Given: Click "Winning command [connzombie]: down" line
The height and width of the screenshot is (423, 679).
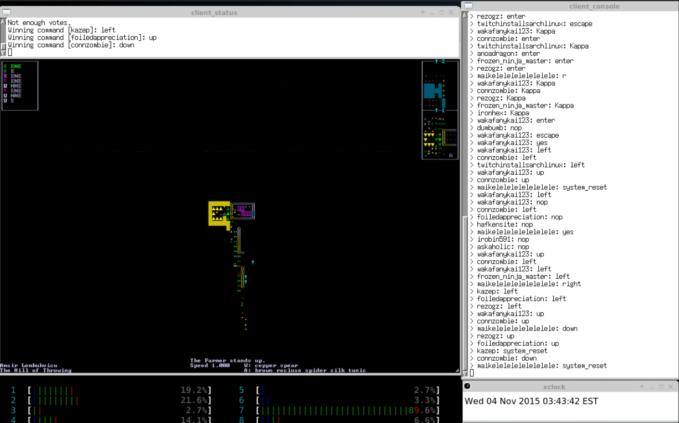Looking at the screenshot, I should [71, 45].
